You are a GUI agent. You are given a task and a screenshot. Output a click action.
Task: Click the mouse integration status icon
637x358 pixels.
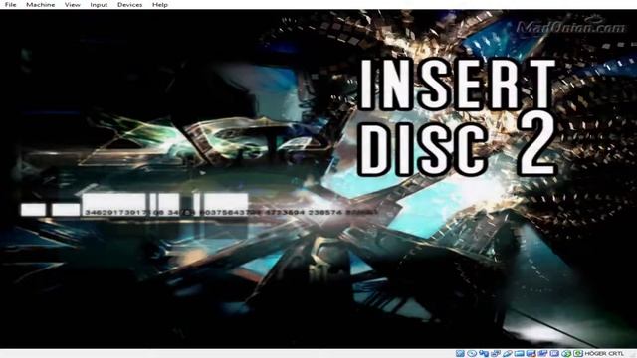tap(566, 354)
